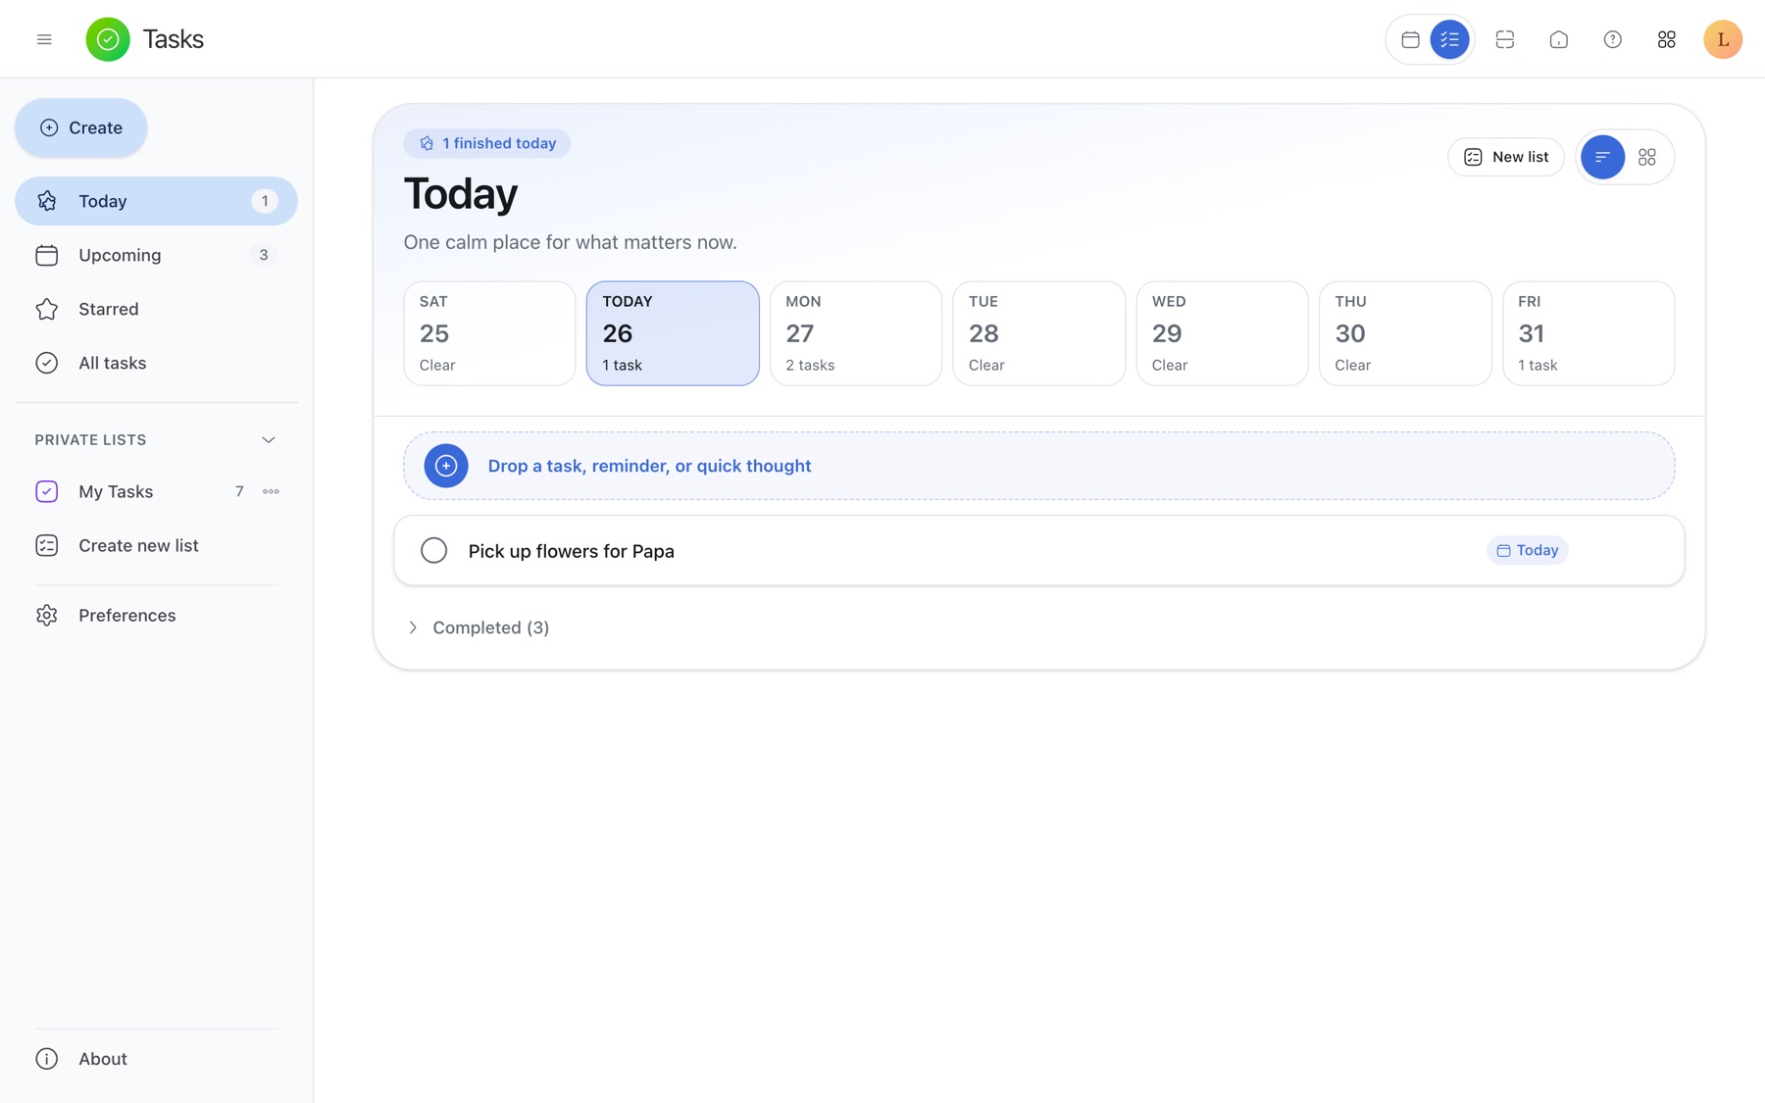Screen dimensions: 1765x1103
Task: Select the list layout view toggle
Action: coord(1602,157)
